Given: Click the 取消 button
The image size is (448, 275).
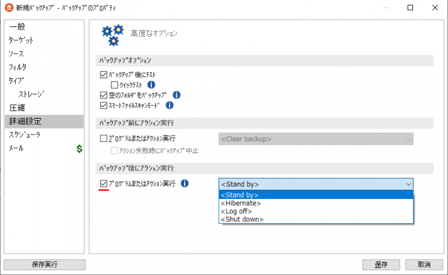Looking at the screenshot, I should coord(424,265).
